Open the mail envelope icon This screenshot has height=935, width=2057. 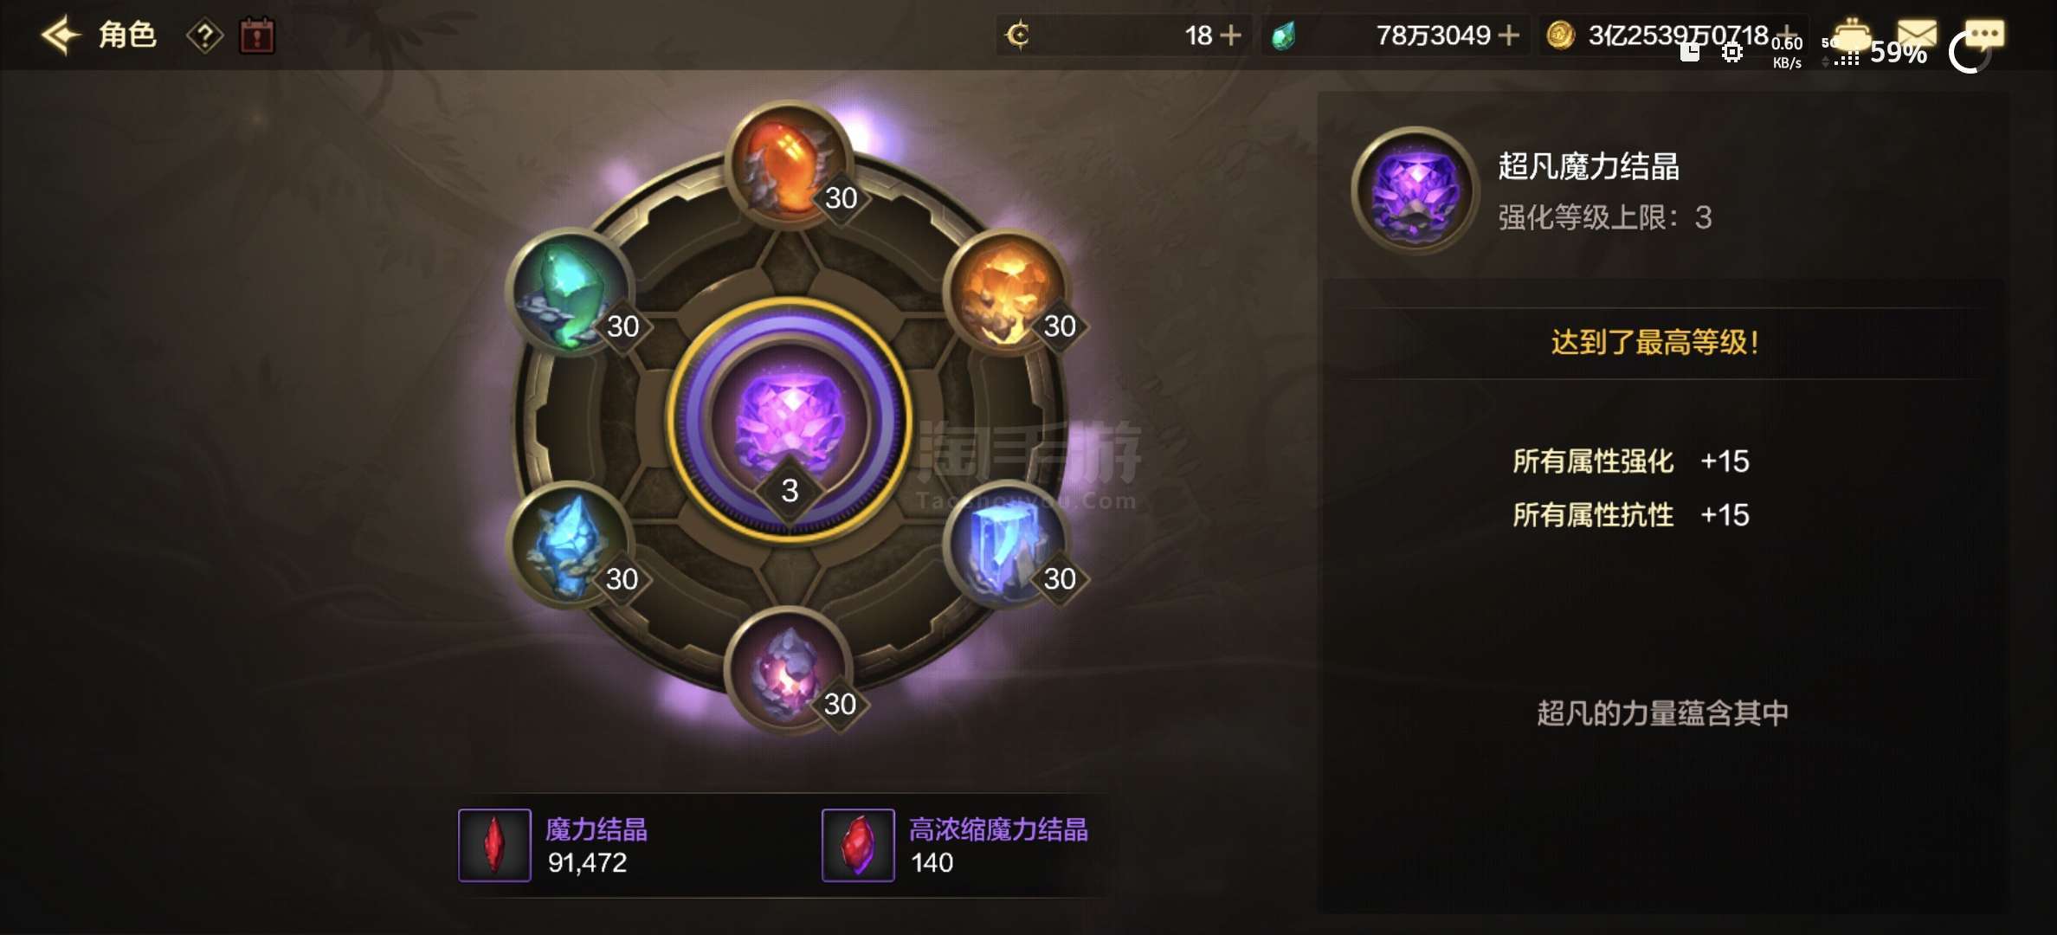pos(1917,35)
